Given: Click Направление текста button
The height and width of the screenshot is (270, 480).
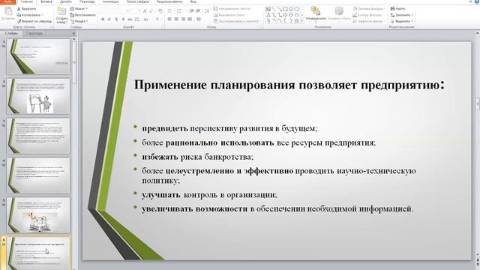Looking at the screenshot, I should click(233, 9).
